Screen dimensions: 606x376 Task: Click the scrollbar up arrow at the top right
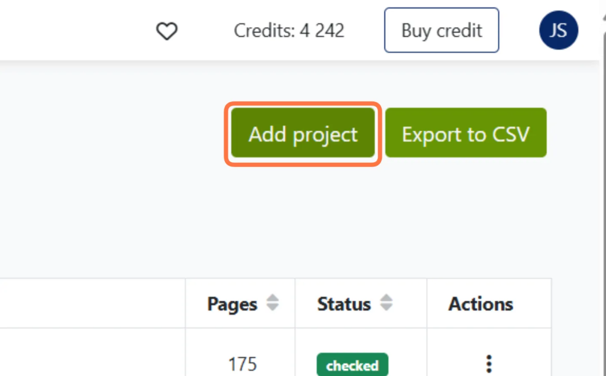[604, 17]
